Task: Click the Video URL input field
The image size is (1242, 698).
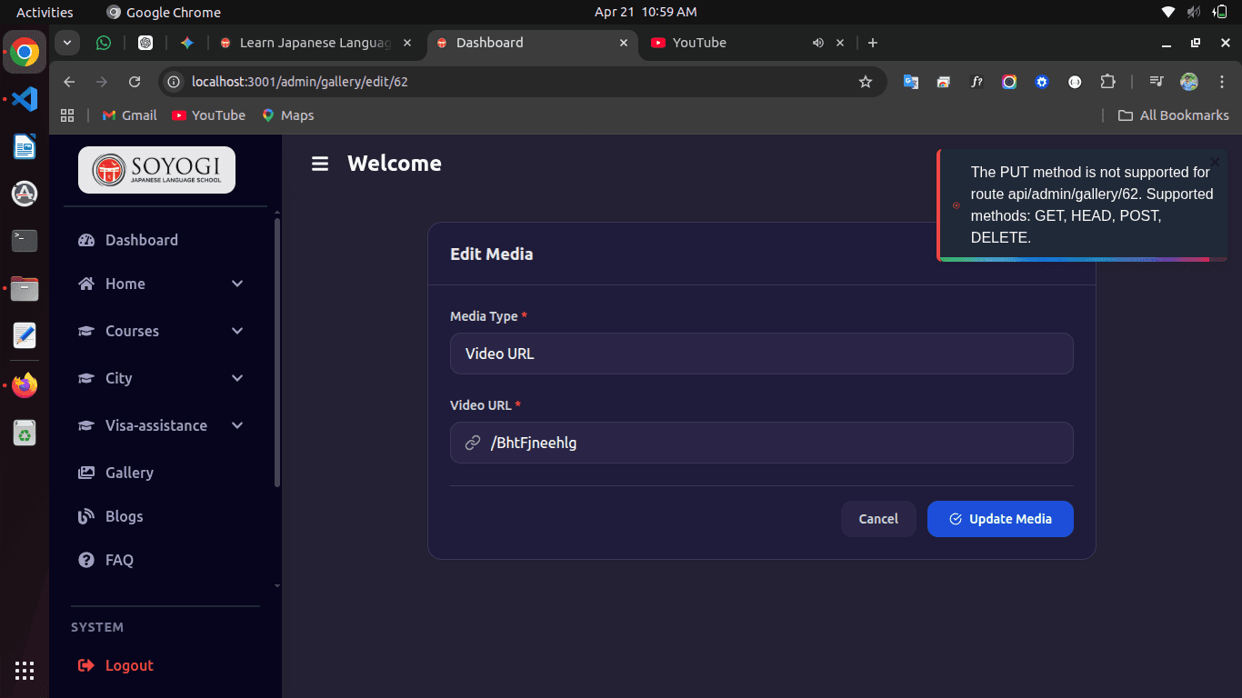Action: tap(773, 443)
